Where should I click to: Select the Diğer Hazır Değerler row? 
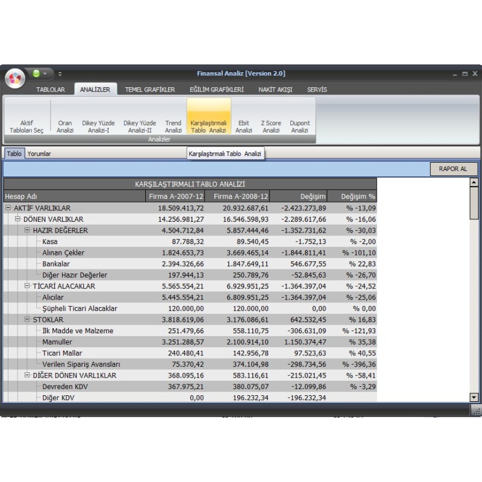190,275
